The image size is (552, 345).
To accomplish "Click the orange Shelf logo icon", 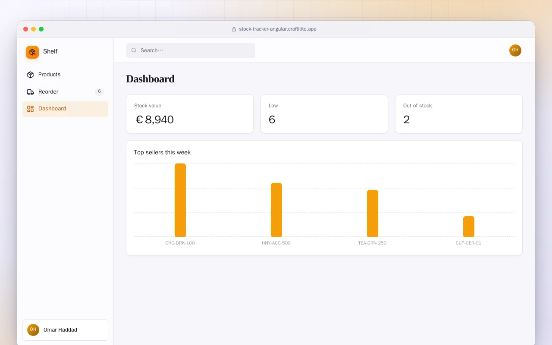I will (32, 52).
